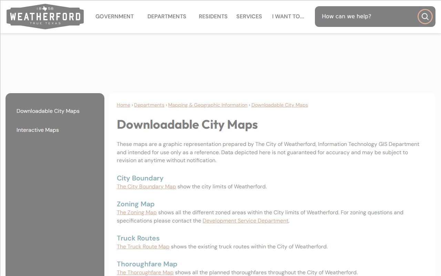Click the City Boundary section heading

[x=140, y=178]
